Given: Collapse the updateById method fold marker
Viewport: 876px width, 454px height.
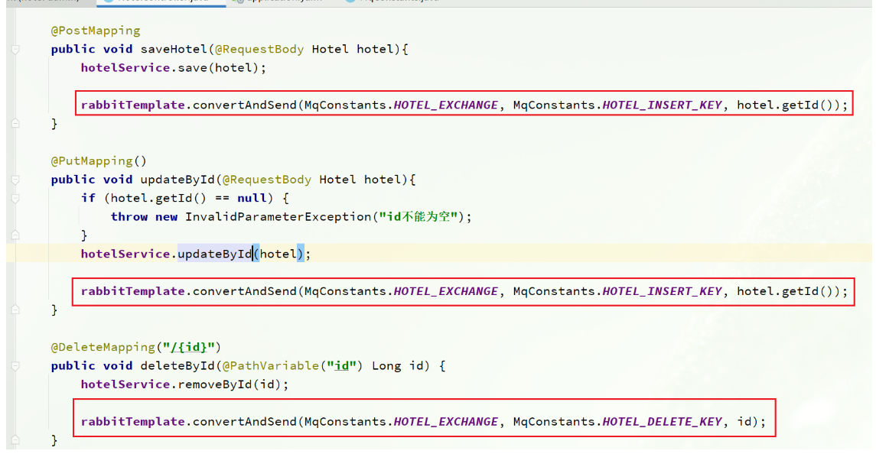Looking at the screenshot, I should click(15, 180).
